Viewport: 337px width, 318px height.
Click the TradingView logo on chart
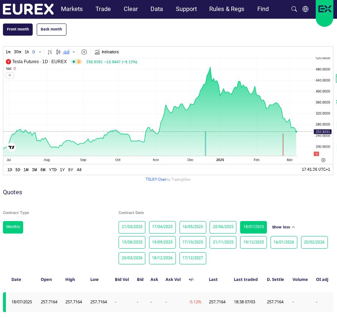click(11, 147)
